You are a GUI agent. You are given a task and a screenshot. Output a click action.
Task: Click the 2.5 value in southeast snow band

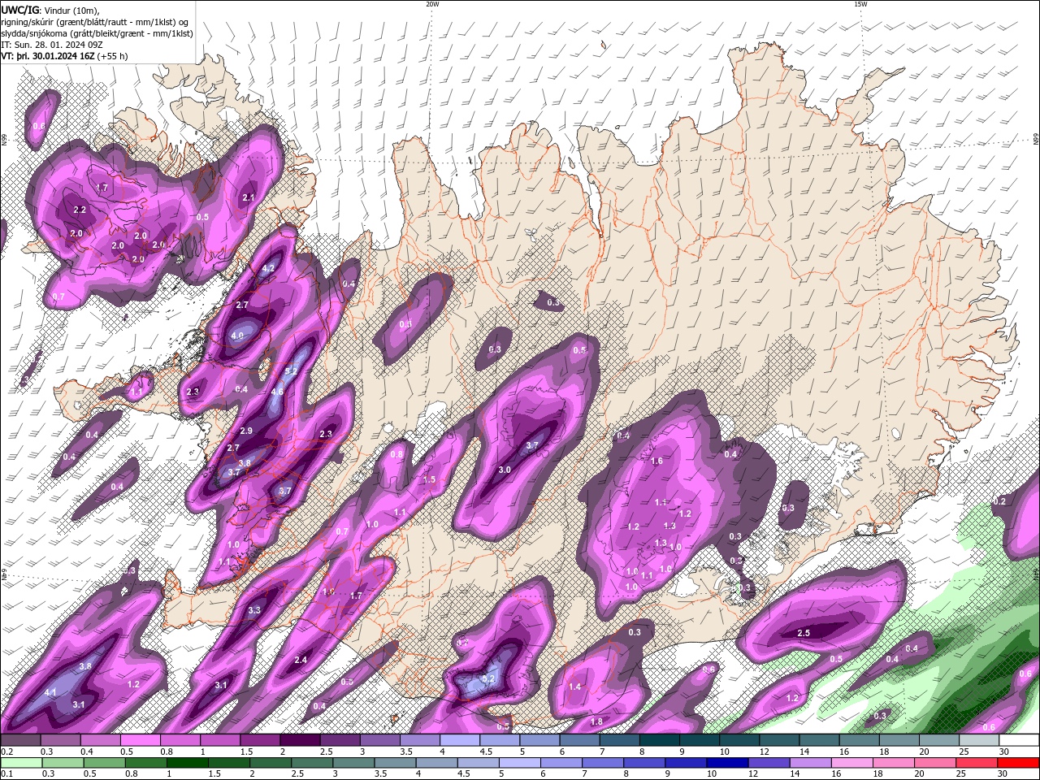[x=804, y=633]
